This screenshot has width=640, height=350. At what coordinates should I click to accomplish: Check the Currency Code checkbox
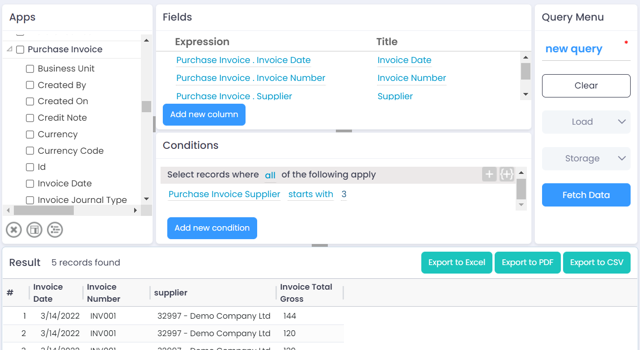(x=30, y=150)
